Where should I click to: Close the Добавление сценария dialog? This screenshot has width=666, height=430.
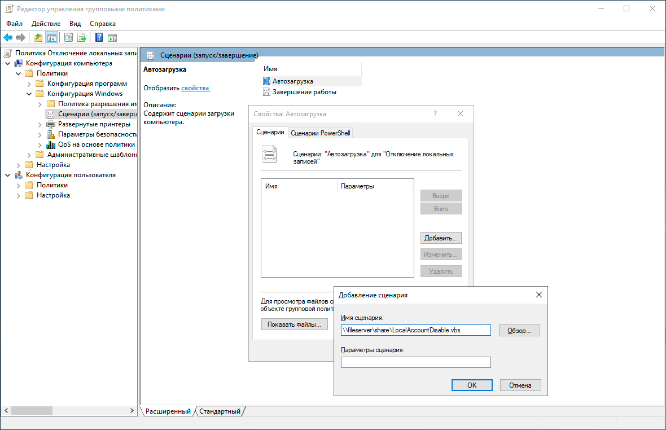[x=539, y=295]
